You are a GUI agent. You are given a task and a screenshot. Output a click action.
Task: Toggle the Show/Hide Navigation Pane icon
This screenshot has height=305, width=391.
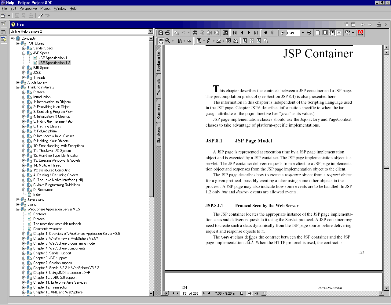click(x=225, y=33)
